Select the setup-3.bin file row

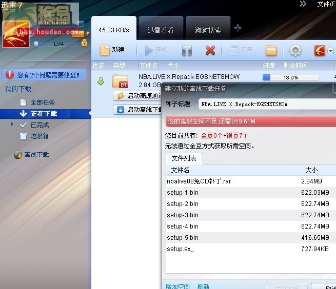(x=251, y=215)
